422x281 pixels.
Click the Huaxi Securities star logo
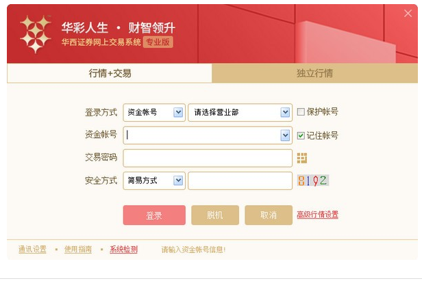pyautogui.click(x=34, y=33)
